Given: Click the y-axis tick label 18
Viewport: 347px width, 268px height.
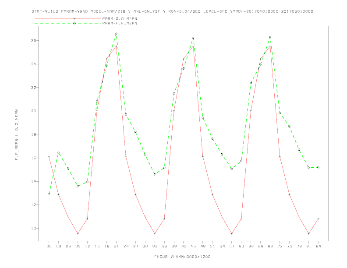Looking at the screenshot, I should click(x=34, y=134).
